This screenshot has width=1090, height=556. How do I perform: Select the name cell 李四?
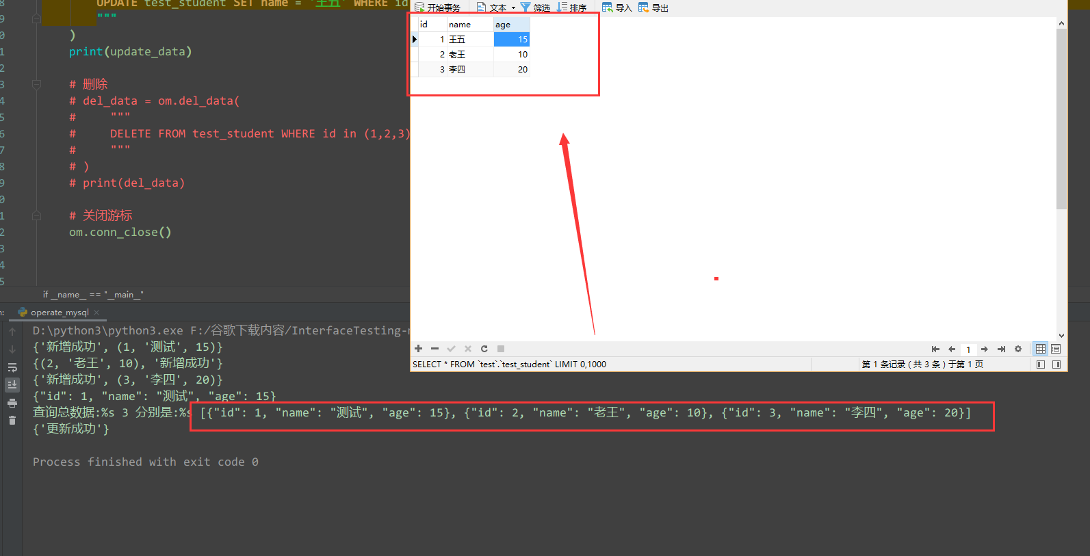pos(470,70)
